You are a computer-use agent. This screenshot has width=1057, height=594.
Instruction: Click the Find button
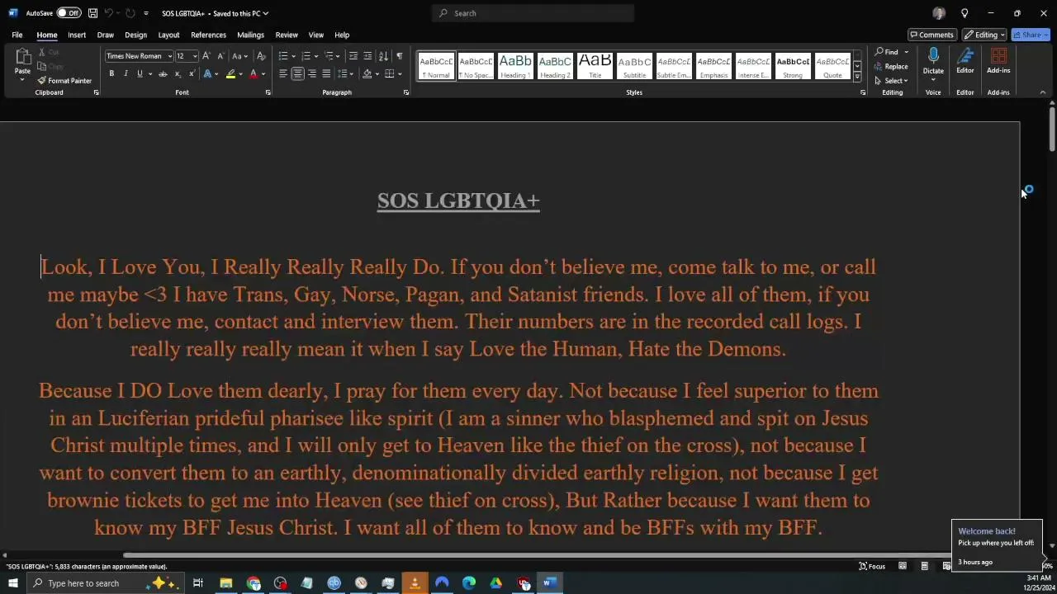pyautogui.click(x=888, y=52)
